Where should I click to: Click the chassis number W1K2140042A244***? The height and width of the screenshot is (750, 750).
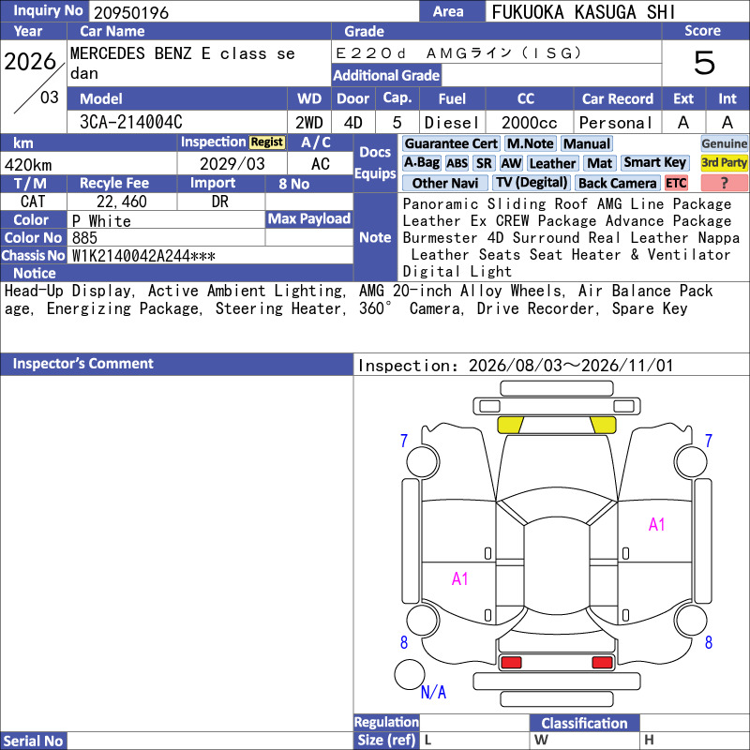[143, 256]
